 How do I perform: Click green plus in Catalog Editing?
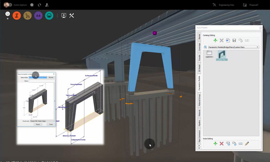pos(215,40)
